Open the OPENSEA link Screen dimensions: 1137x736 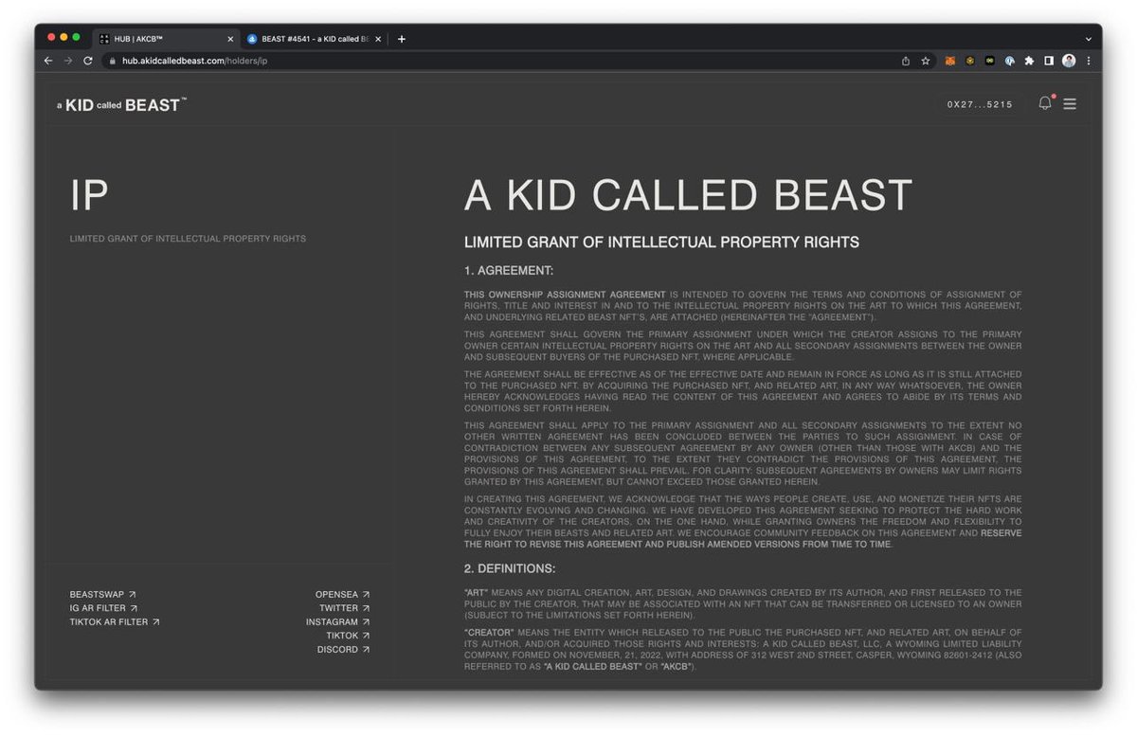[342, 595]
